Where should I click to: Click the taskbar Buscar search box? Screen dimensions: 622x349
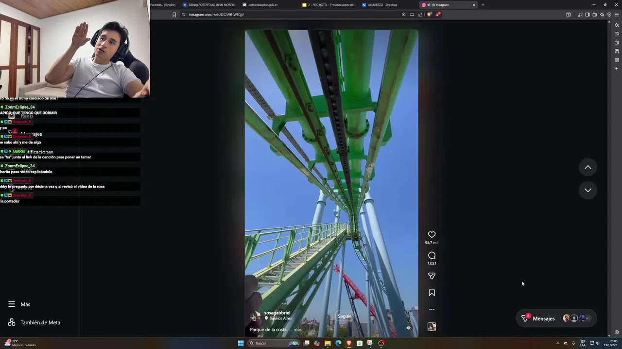pyautogui.click(x=274, y=343)
